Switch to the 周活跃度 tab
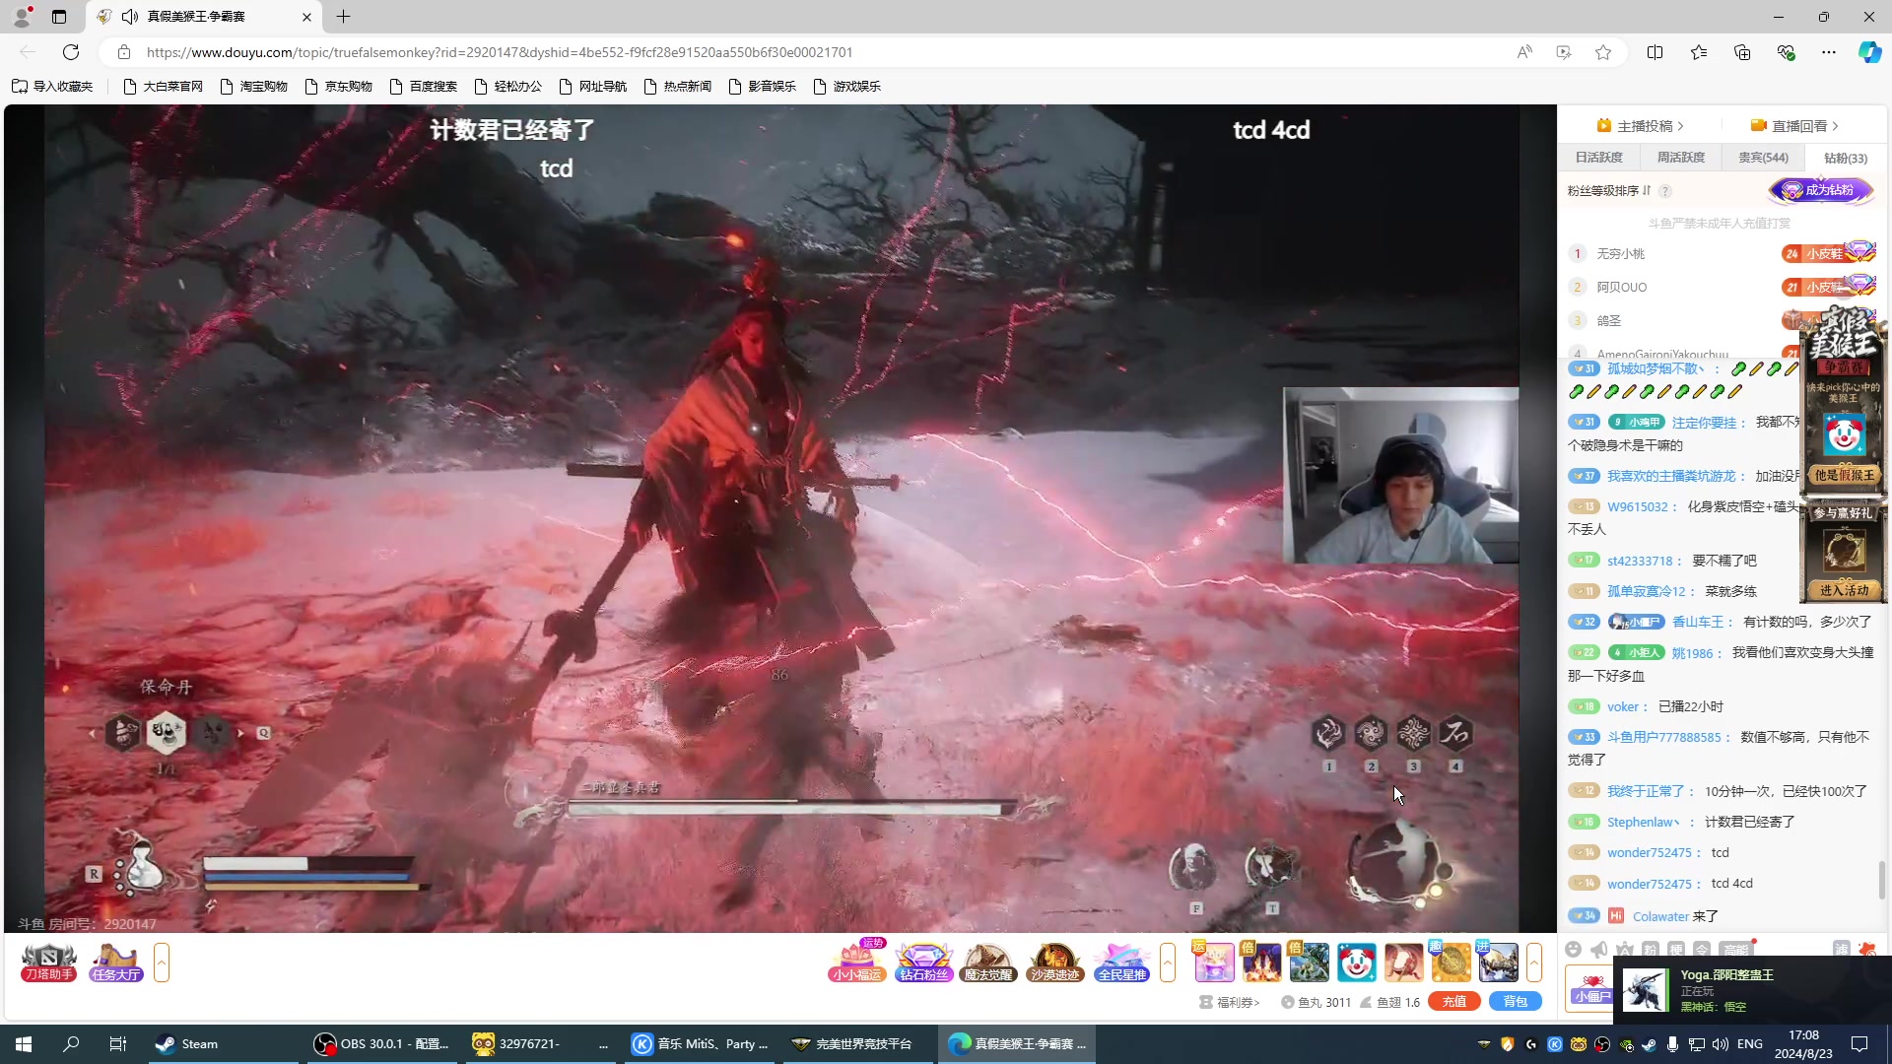 1681,158
